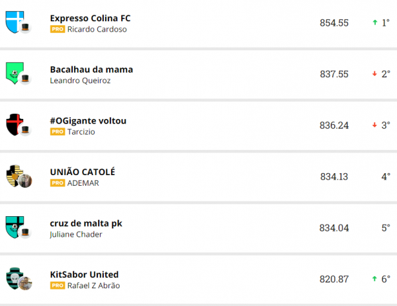The width and height of the screenshot is (397, 306).
Task: Click red down arrow beside 3°
Action: [x=375, y=125]
